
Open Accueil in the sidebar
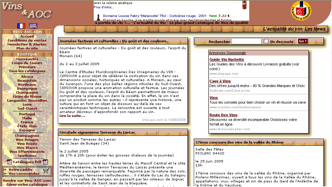tap(27, 37)
